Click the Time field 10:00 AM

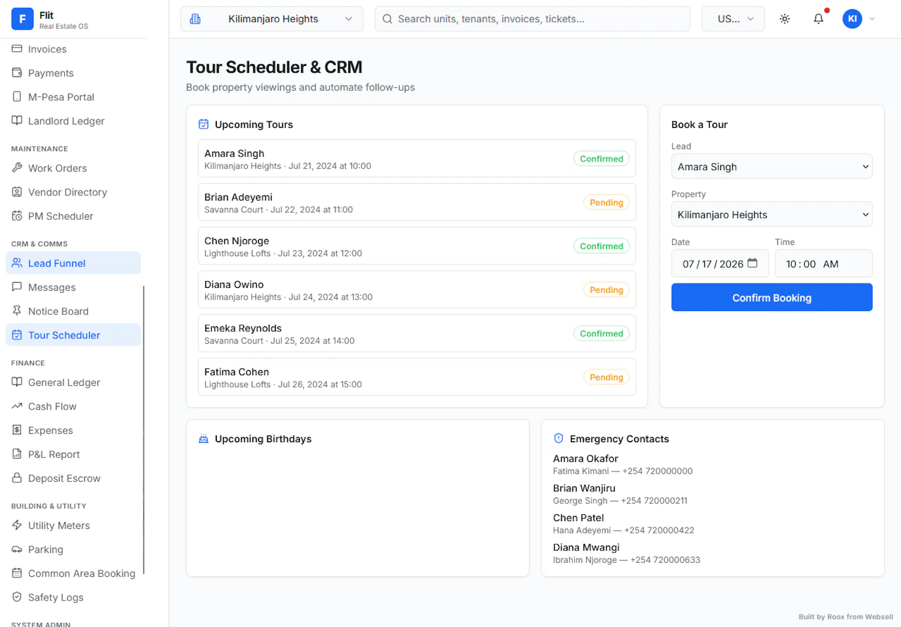823,264
